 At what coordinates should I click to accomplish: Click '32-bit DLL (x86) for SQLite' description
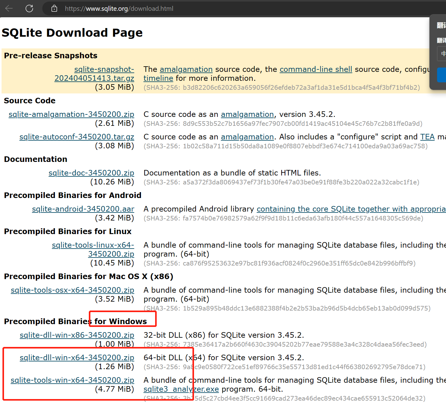224,335
